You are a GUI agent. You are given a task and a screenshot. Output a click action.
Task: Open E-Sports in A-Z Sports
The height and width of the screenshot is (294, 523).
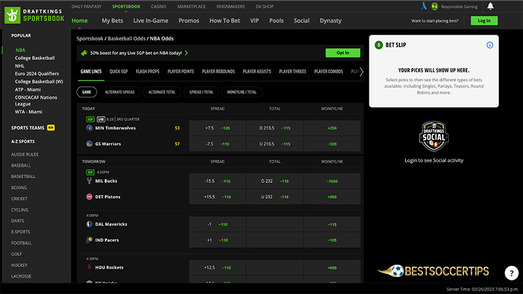(21, 232)
